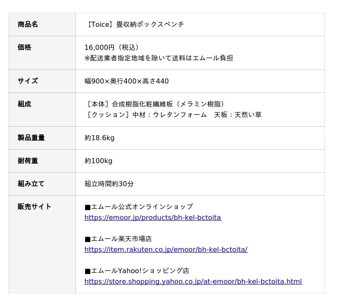Click the 約100kg load capacity value
Screen dimensions: 341x306
pyautogui.click(x=98, y=161)
